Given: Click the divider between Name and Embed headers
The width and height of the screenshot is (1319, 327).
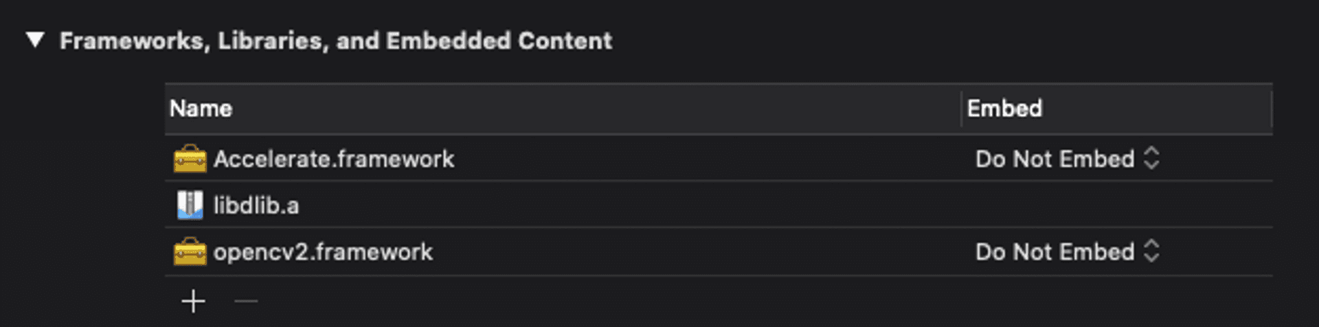Looking at the screenshot, I should pos(961,109).
